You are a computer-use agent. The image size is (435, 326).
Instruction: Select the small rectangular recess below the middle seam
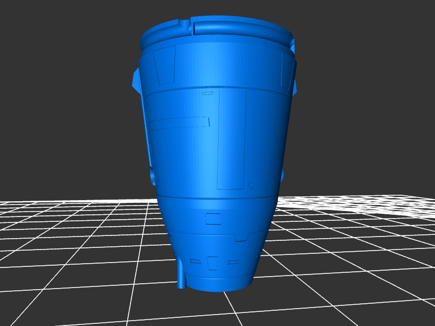(x=213, y=218)
